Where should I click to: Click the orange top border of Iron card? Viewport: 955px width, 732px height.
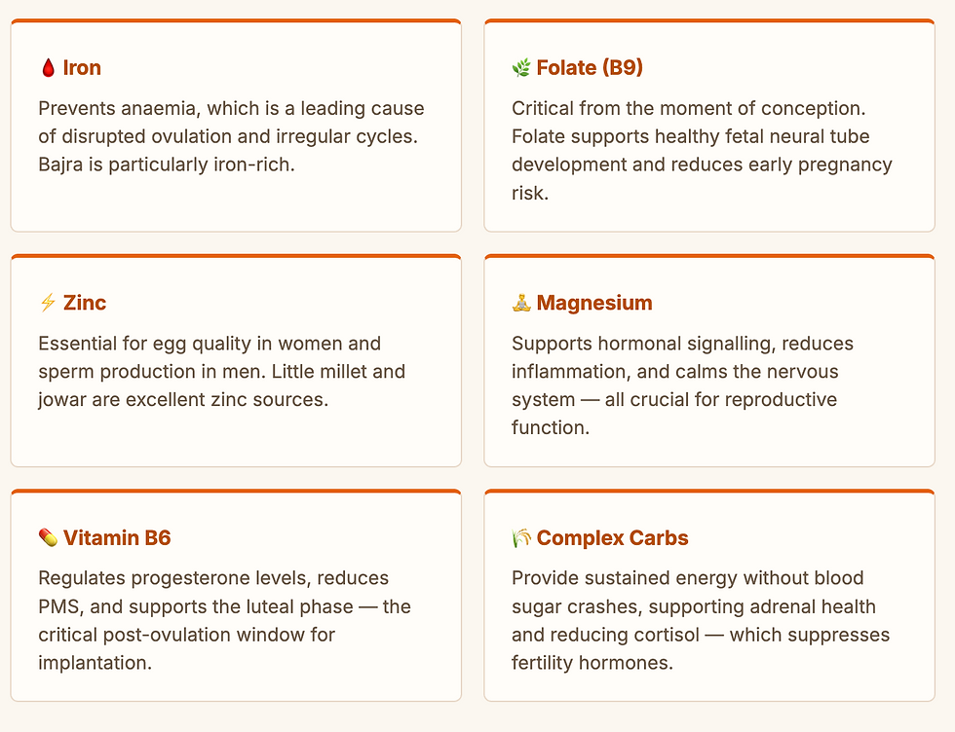click(236, 20)
